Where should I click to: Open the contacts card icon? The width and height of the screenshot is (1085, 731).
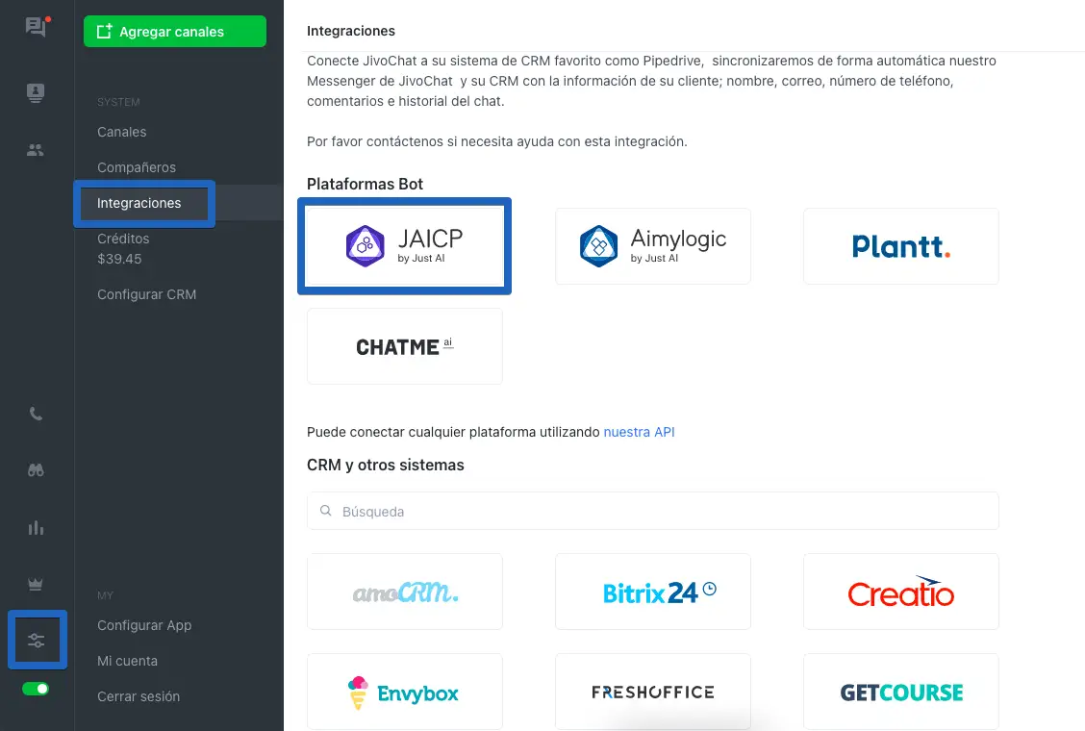36,93
